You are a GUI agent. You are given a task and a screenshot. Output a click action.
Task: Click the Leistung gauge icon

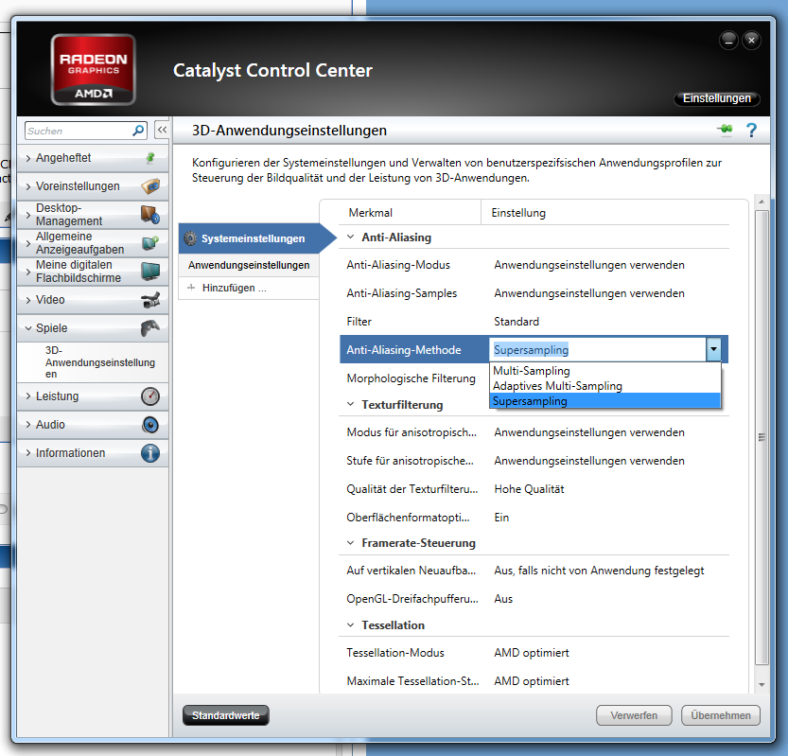[150, 396]
